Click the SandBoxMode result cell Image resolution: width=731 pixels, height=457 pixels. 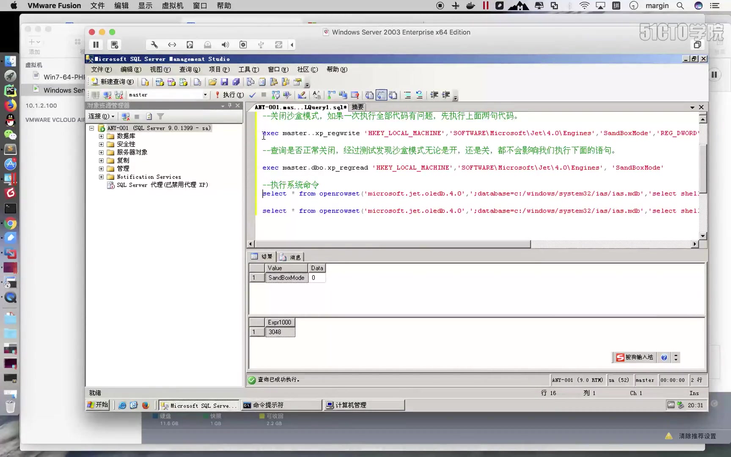pos(286,278)
